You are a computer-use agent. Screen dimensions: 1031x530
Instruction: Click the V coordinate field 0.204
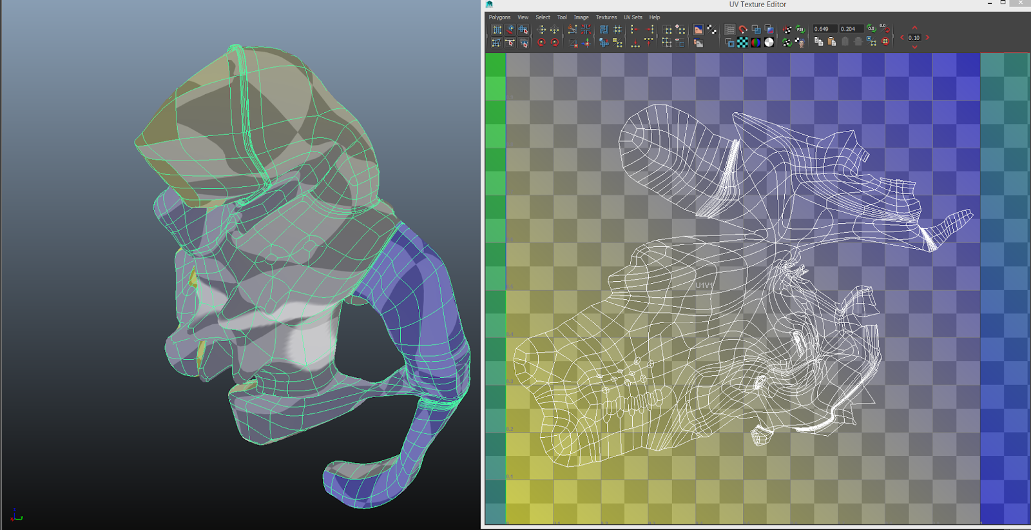[851, 28]
